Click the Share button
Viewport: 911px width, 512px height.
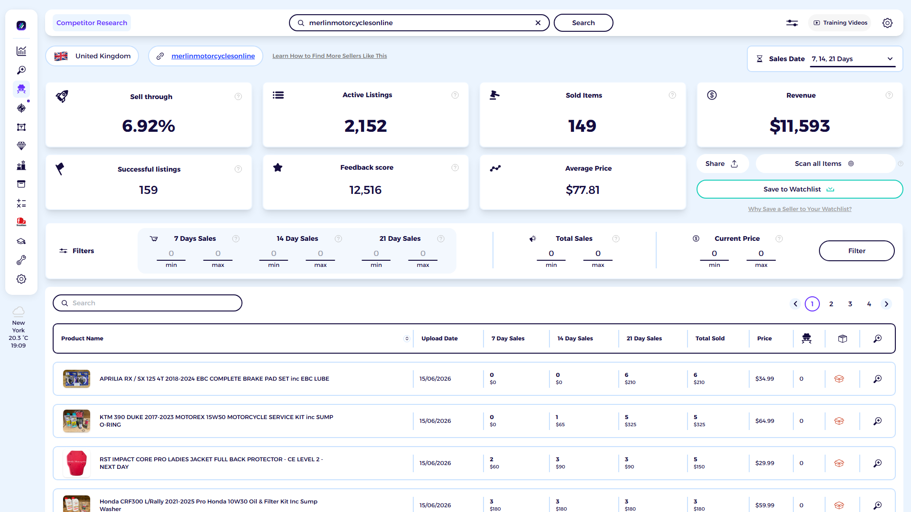click(722, 164)
